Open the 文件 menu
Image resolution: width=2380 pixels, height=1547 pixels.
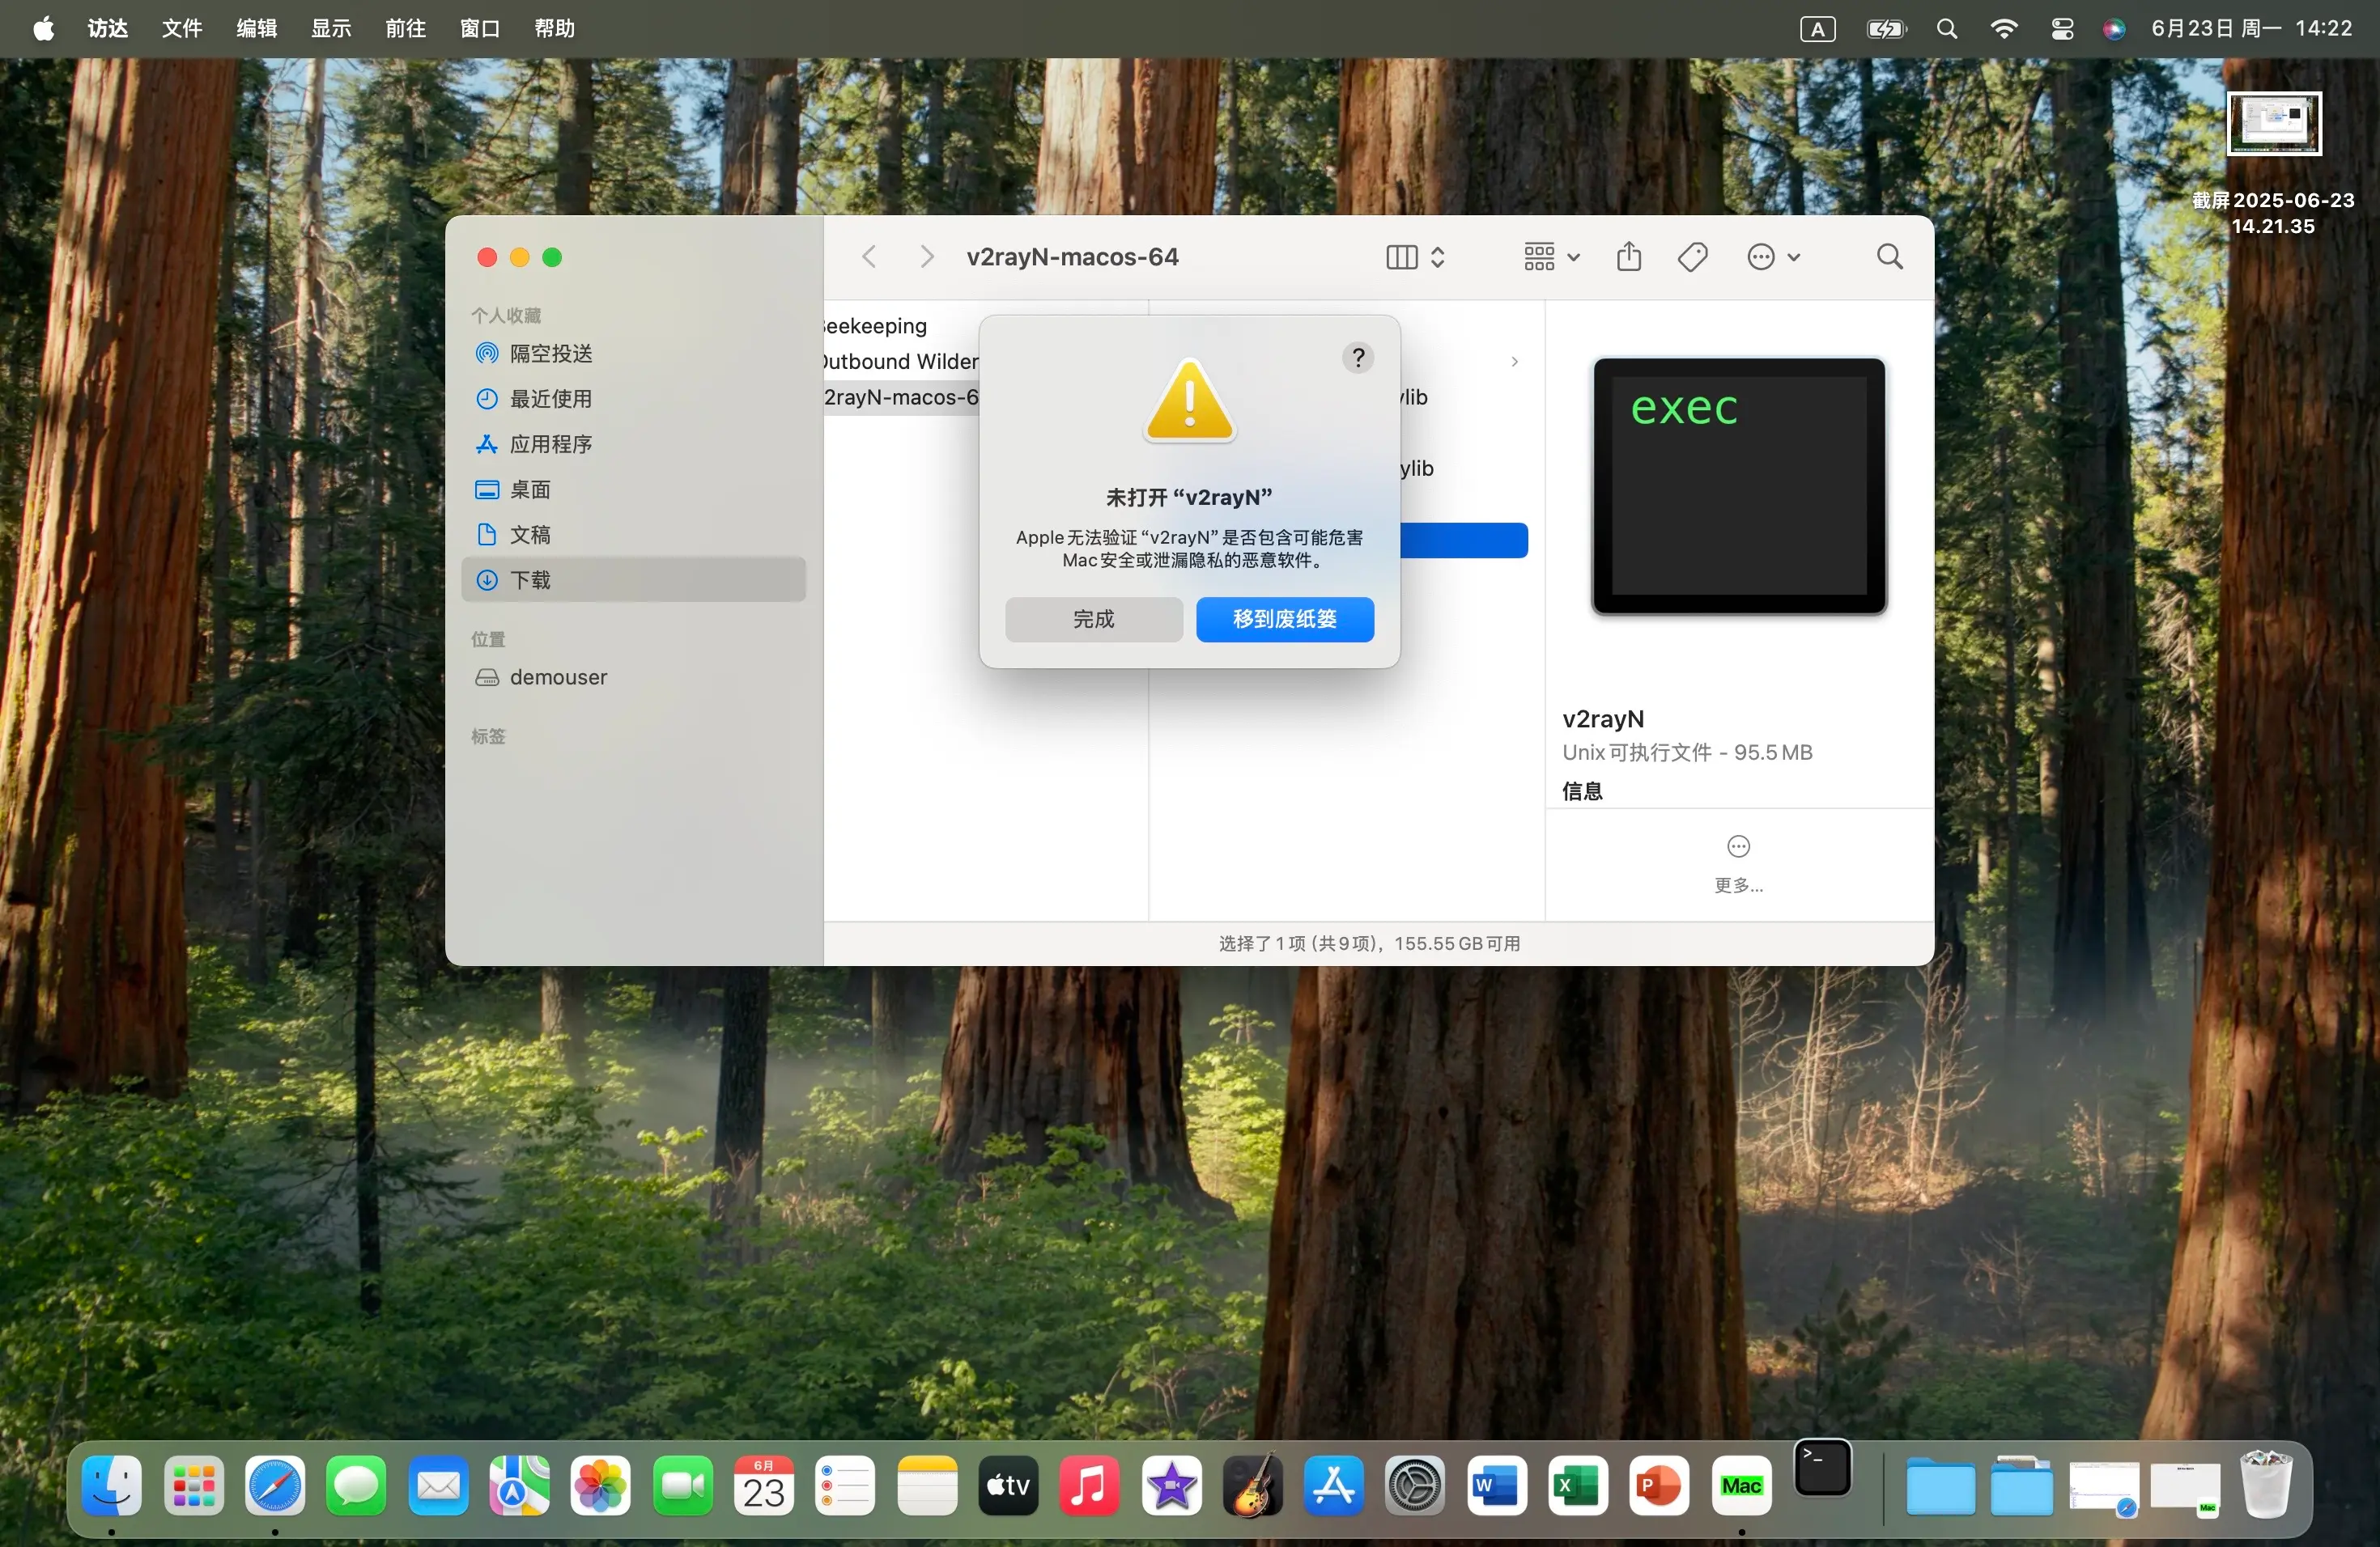click(x=182, y=28)
